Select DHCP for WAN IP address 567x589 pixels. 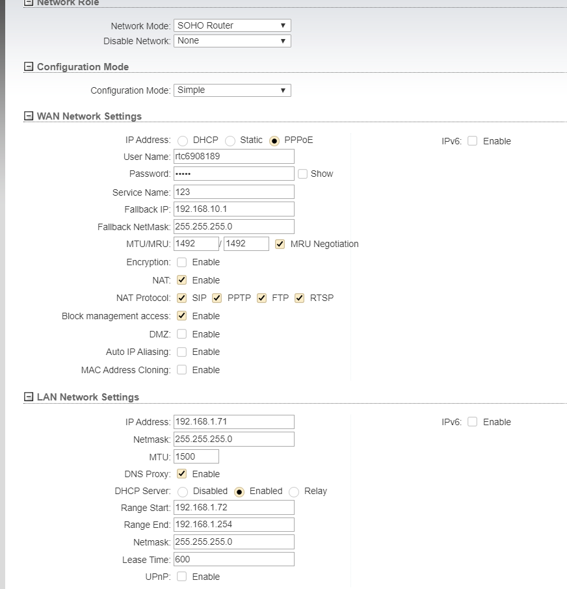(183, 141)
